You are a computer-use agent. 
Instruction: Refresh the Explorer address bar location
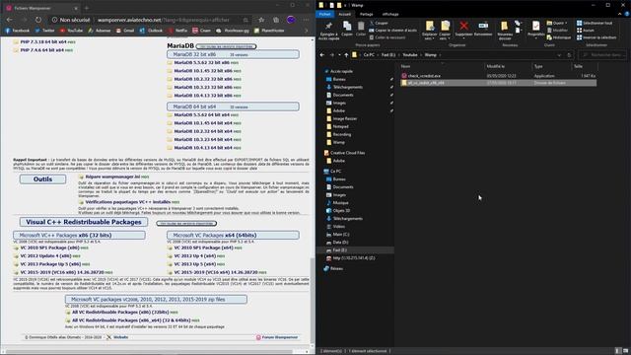coord(569,55)
